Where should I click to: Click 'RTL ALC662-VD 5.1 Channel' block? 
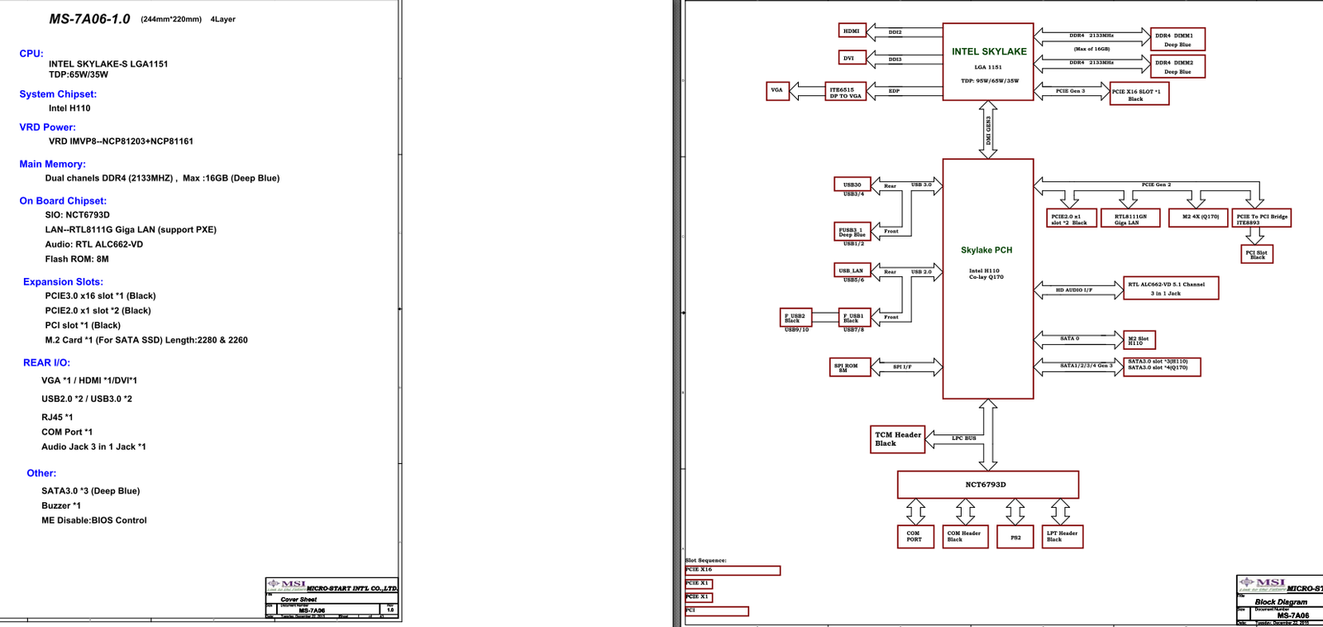click(x=1171, y=288)
